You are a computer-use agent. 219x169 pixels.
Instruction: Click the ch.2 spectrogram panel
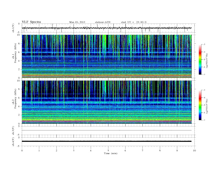[x=106, y=102]
